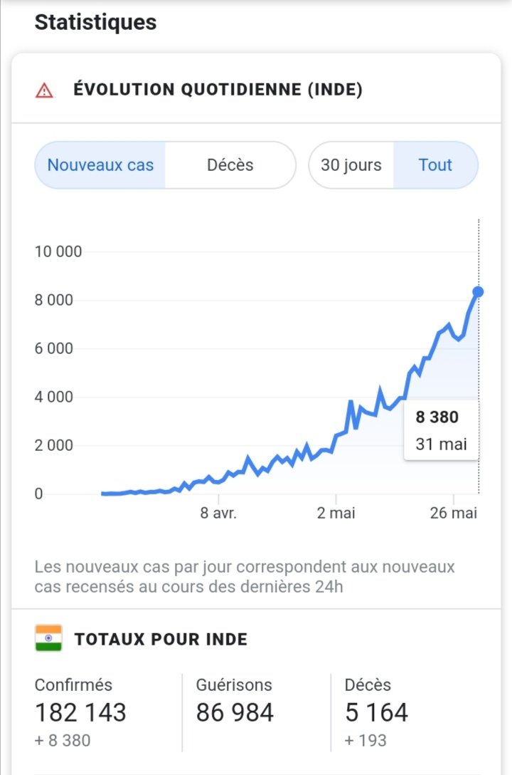The width and height of the screenshot is (512, 775).
Task: Click the Confirmés total 182 143
Action: tap(80, 712)
